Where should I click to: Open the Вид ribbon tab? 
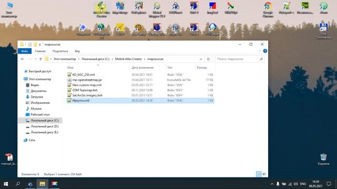pyautogui.click(x=77, y=51)
